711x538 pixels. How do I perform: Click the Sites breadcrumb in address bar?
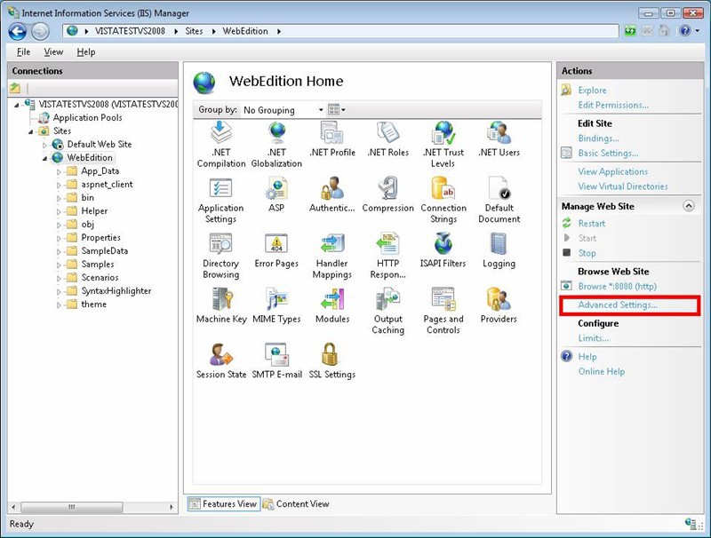[194, 31]
